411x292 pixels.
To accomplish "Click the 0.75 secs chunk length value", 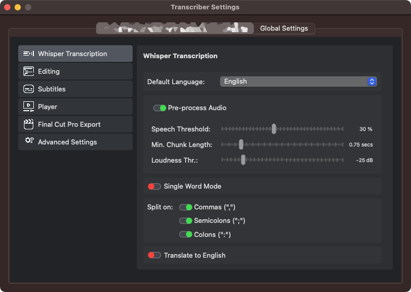I will (361, 144).
